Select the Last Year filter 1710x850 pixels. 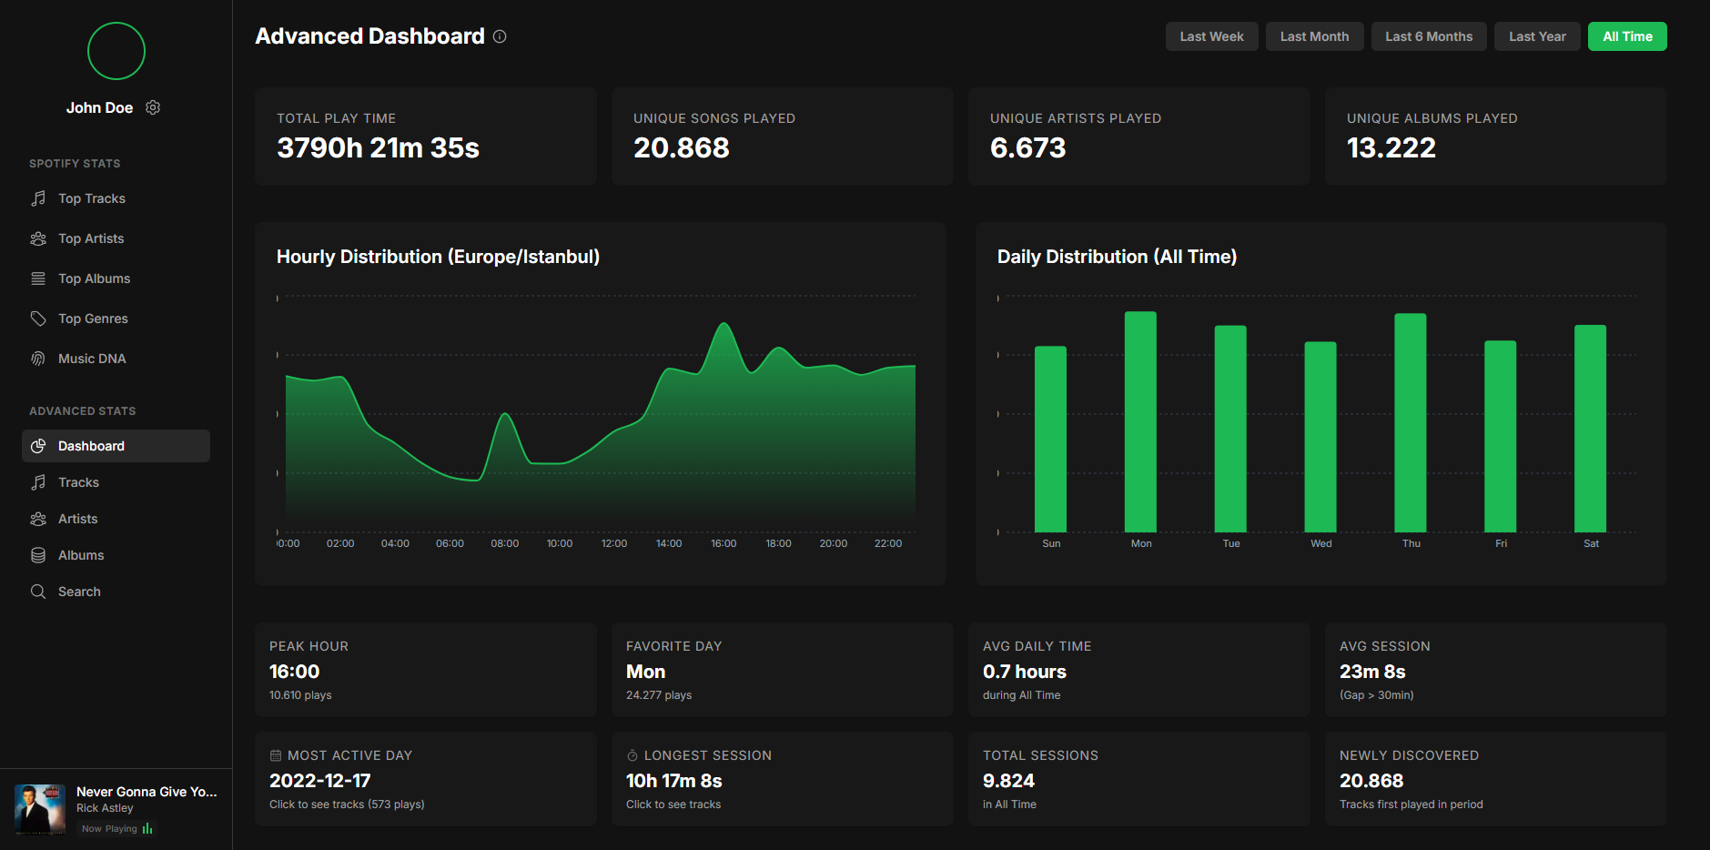1537,36
